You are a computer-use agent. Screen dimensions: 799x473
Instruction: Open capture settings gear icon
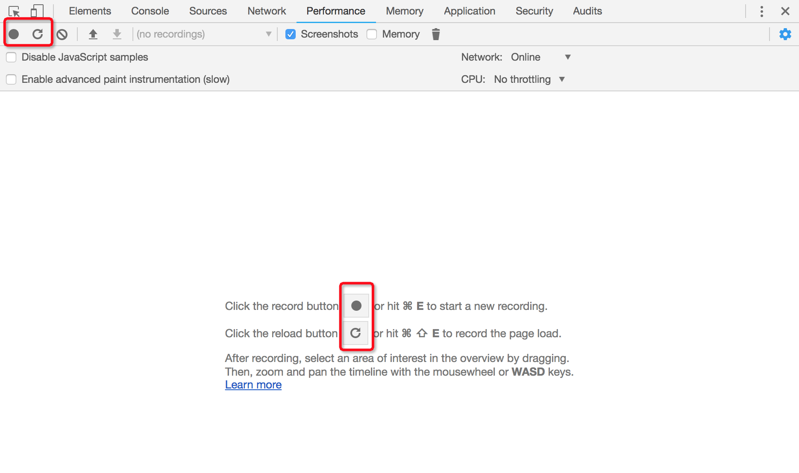785,34
